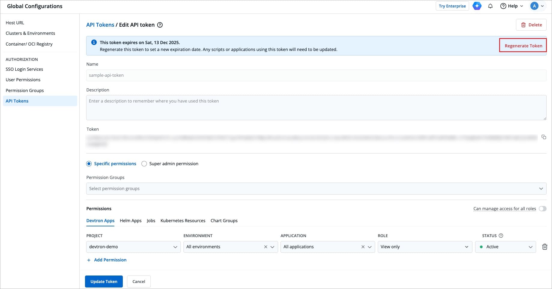Viewport: 552px width, 289px height.
Task: Clear the All environments selection
Action: point(265,247)
